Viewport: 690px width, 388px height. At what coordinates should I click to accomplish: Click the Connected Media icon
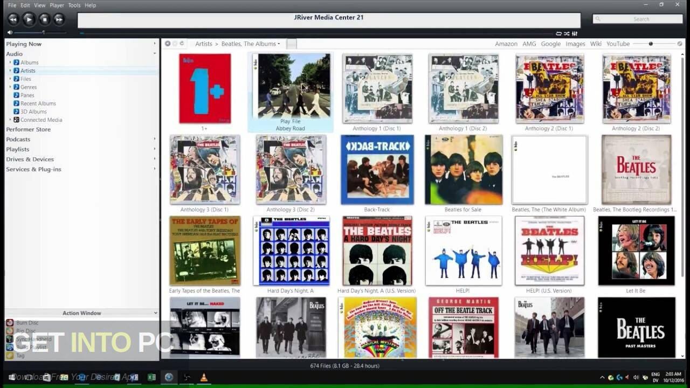(16, 120)
